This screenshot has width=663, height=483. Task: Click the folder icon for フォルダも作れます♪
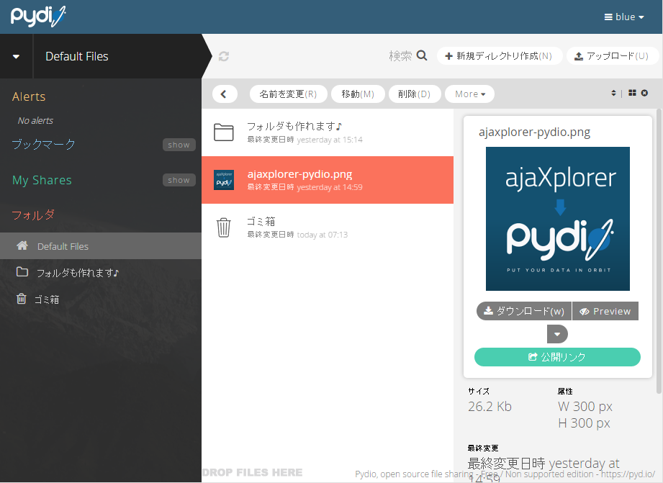point(22,272)
